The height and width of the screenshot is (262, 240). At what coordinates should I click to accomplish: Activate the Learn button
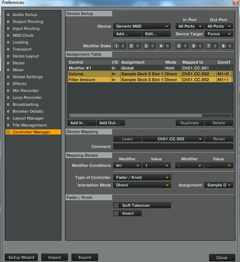point(127,139)
